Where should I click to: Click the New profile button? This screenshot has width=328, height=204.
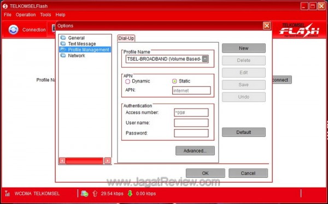244,48
